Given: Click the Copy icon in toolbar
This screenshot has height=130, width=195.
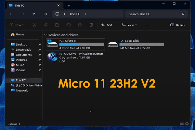Looking at the screenshot, I should [45, 25].
